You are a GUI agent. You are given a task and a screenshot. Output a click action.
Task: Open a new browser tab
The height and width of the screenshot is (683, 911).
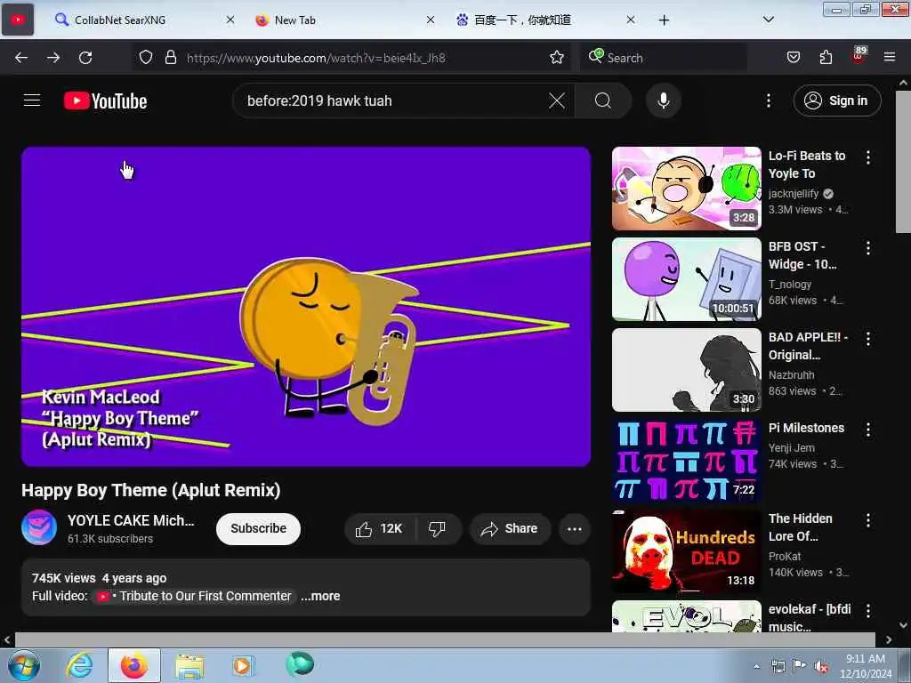click(x=664, y=20)
